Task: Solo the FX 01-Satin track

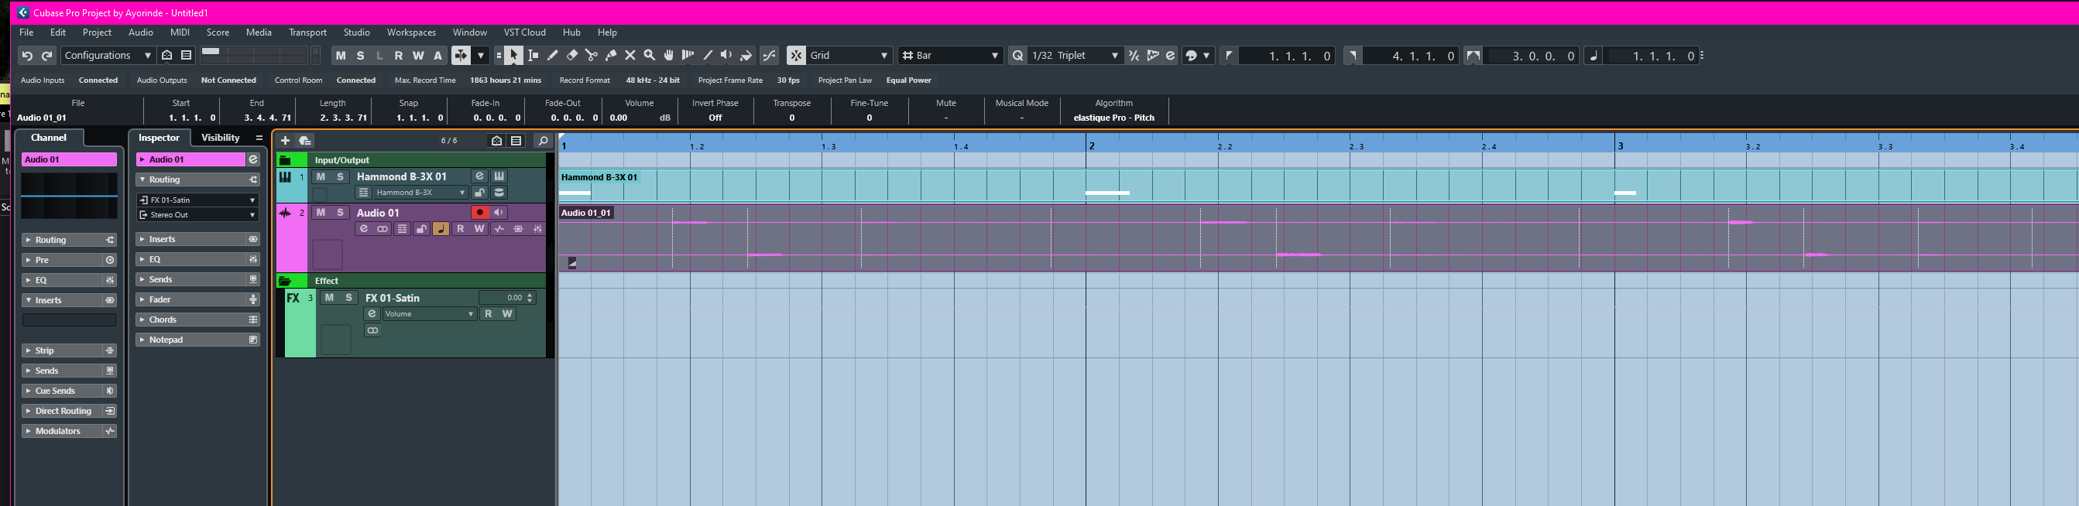Action: point(348,298)
